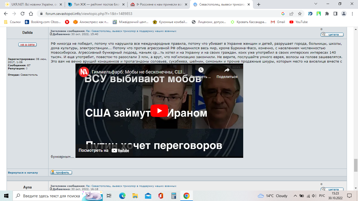358x201 pixels.
Task: Click the цитата button on Dalida's post
Action: tap(332, 35)
